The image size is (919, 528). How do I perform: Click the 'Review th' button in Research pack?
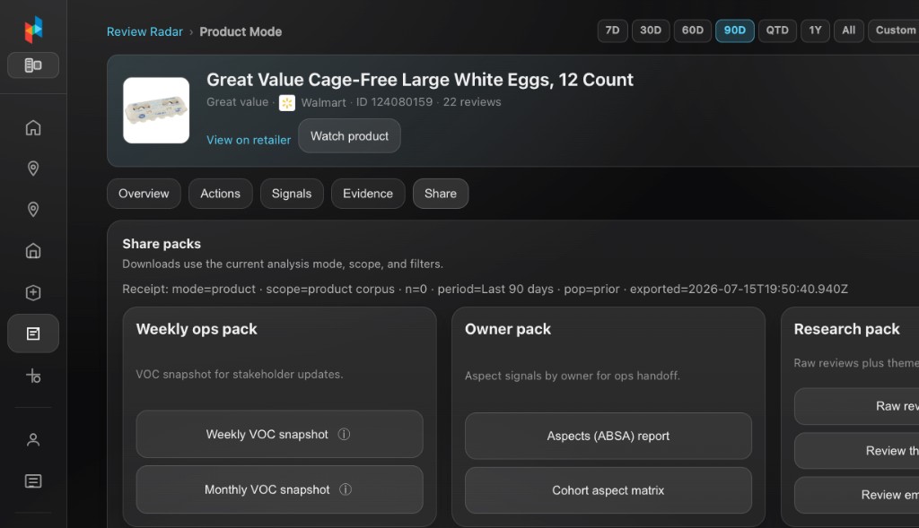coord(857,451)
